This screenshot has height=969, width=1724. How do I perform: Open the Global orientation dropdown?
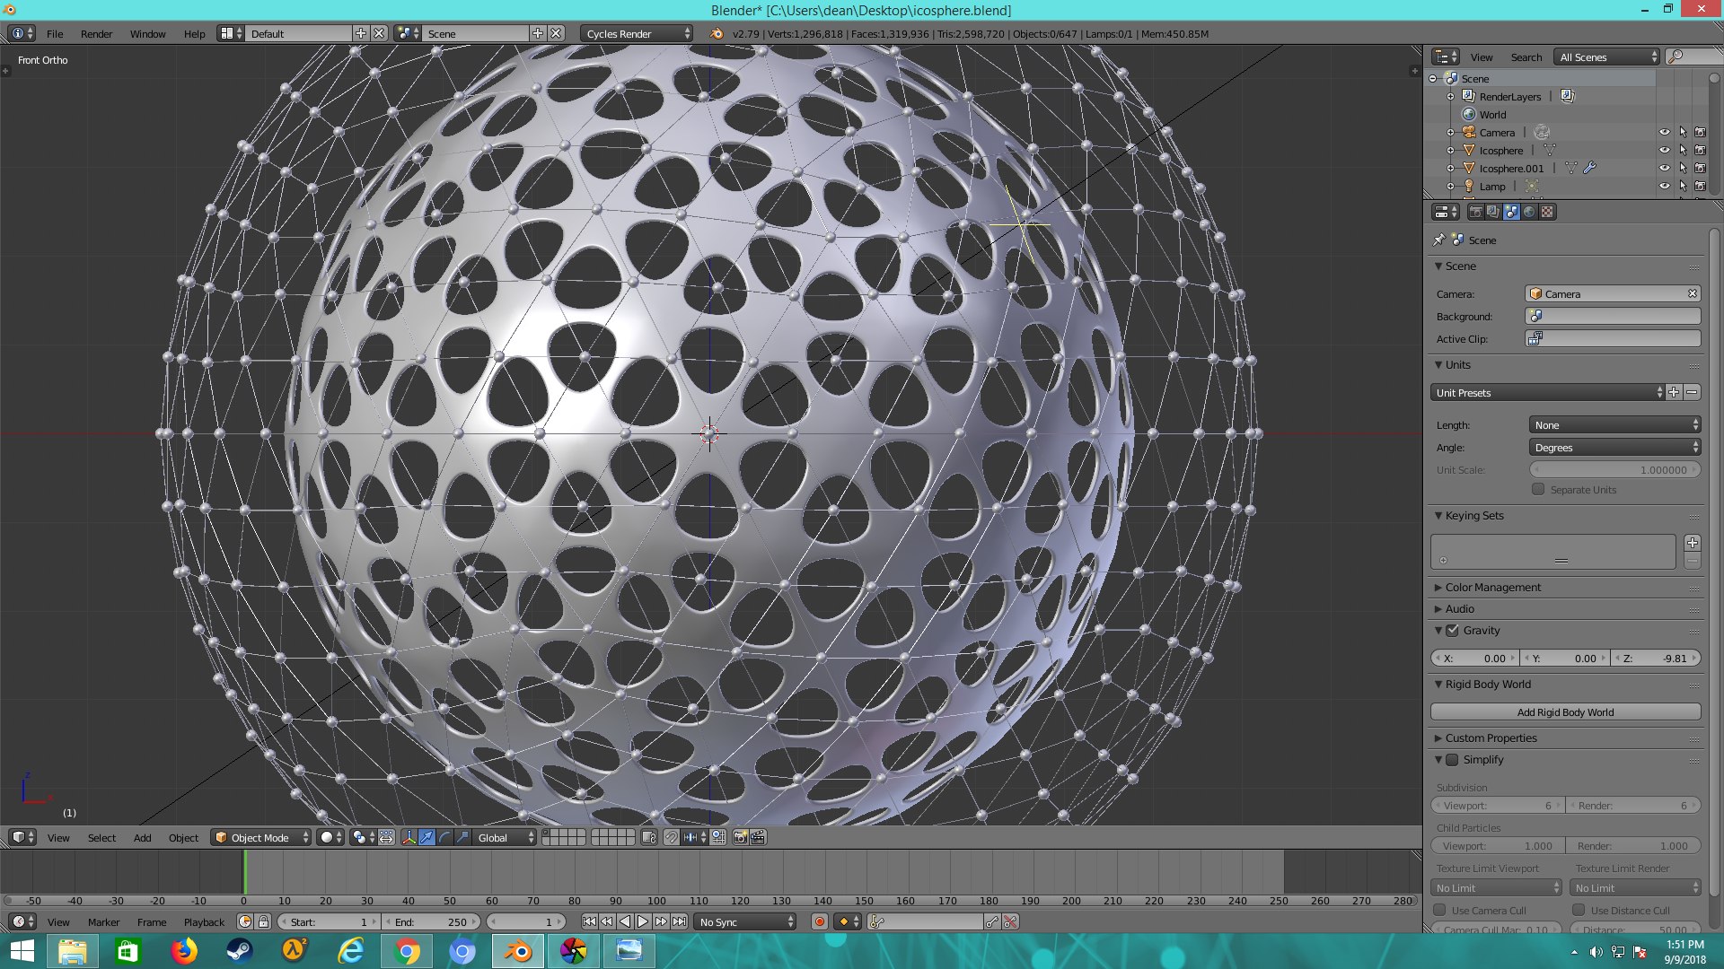(x=506, y=837)
